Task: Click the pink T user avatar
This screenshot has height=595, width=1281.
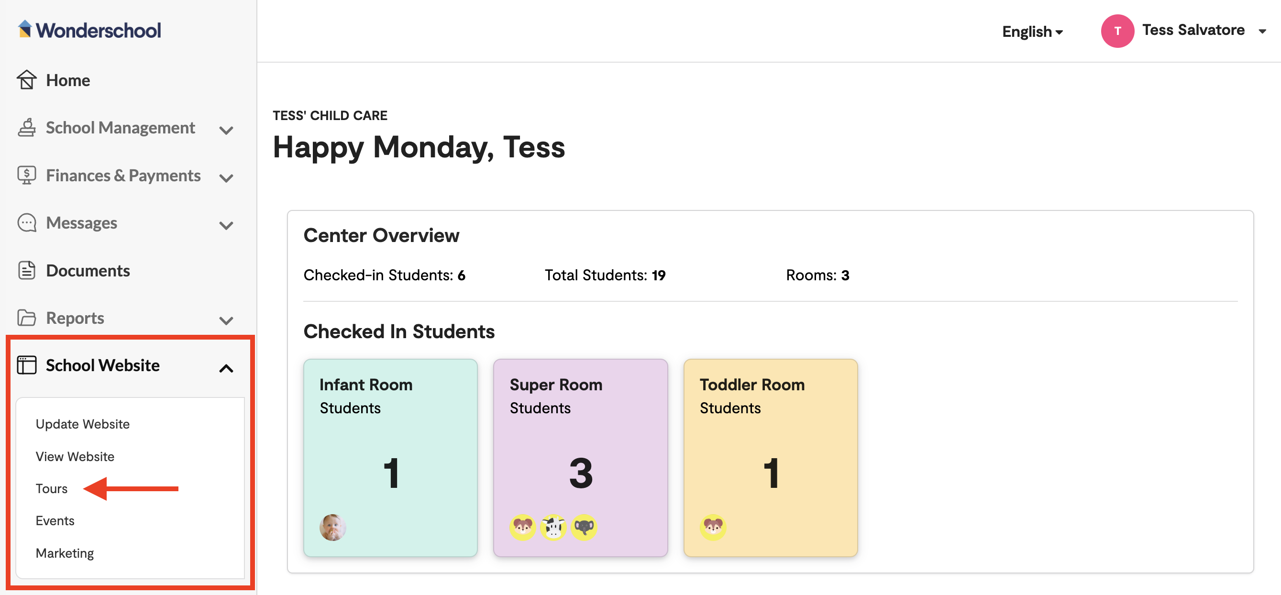Action: pyautogui.click(x=1117, y=31)
